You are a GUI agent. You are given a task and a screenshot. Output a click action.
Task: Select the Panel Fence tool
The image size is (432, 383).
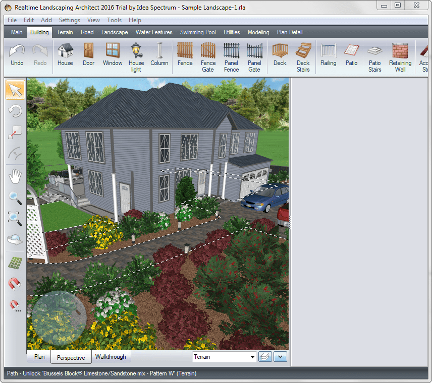click(232, 57)
